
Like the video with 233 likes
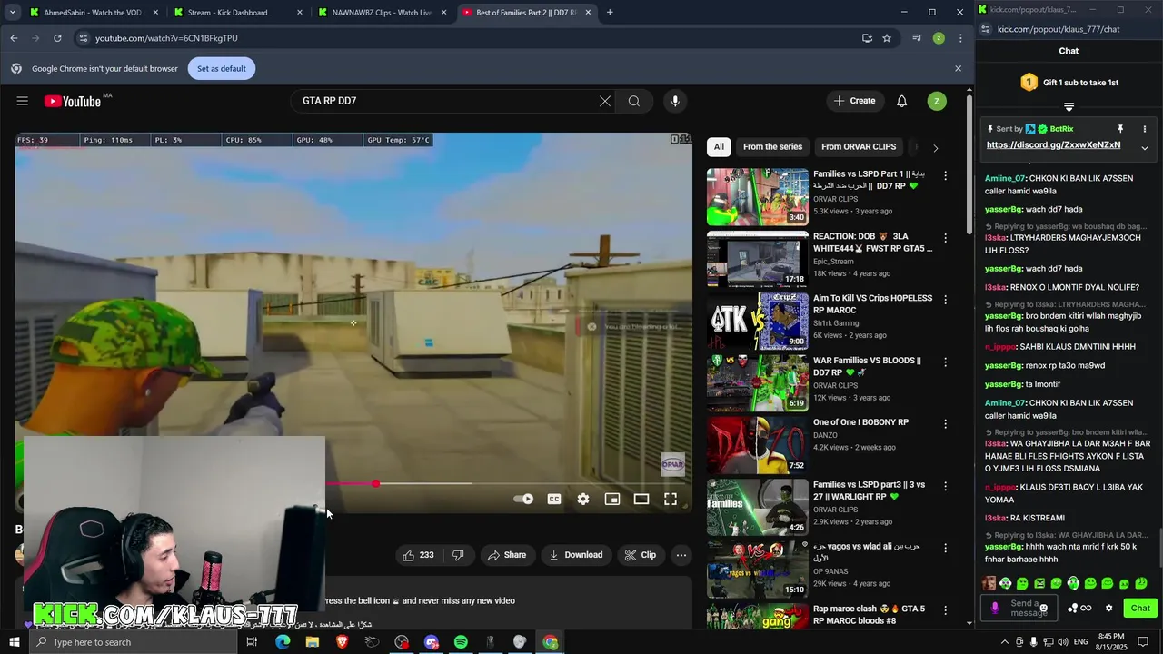[418, 555]
